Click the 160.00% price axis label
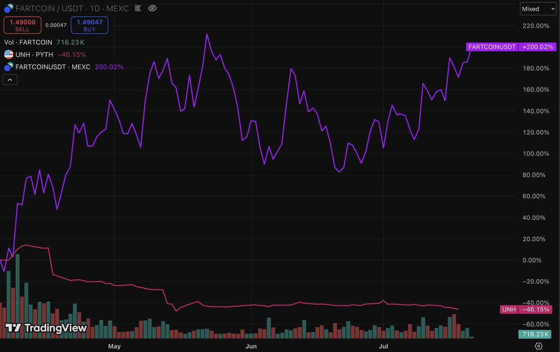Image resolution: width=560 pixels, height=352 pixels. coord(535,90)
